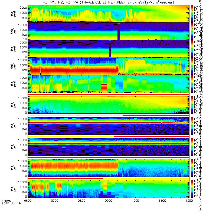Click the 1200 time axis label
The width and height of the screenshot is (203, 216).
pos(189,201)
